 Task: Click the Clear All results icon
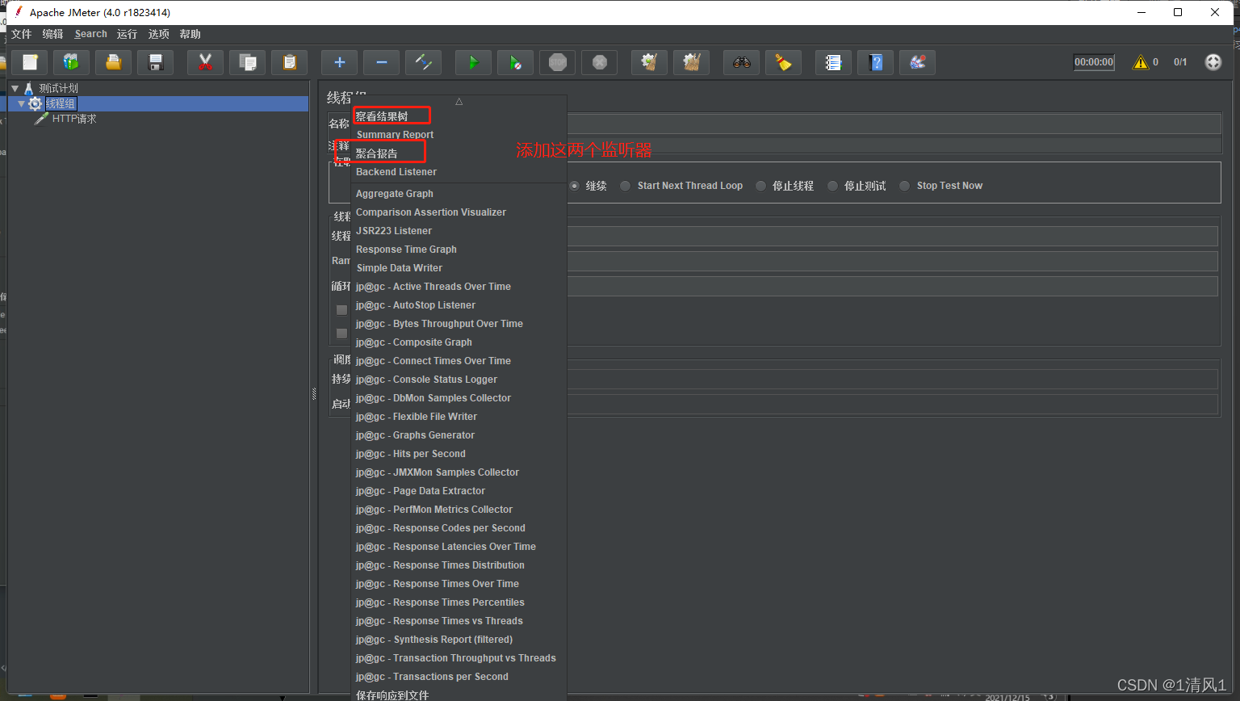pyautogui.click(x=692, y=62)
